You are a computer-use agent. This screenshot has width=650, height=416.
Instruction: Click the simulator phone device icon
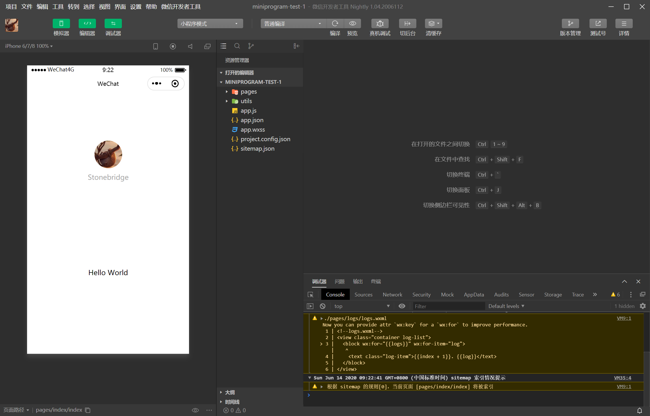[156, 46]
